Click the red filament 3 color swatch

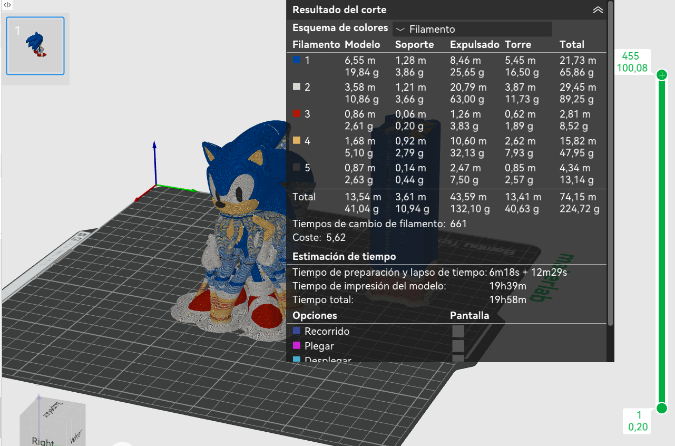pos(297,114)
